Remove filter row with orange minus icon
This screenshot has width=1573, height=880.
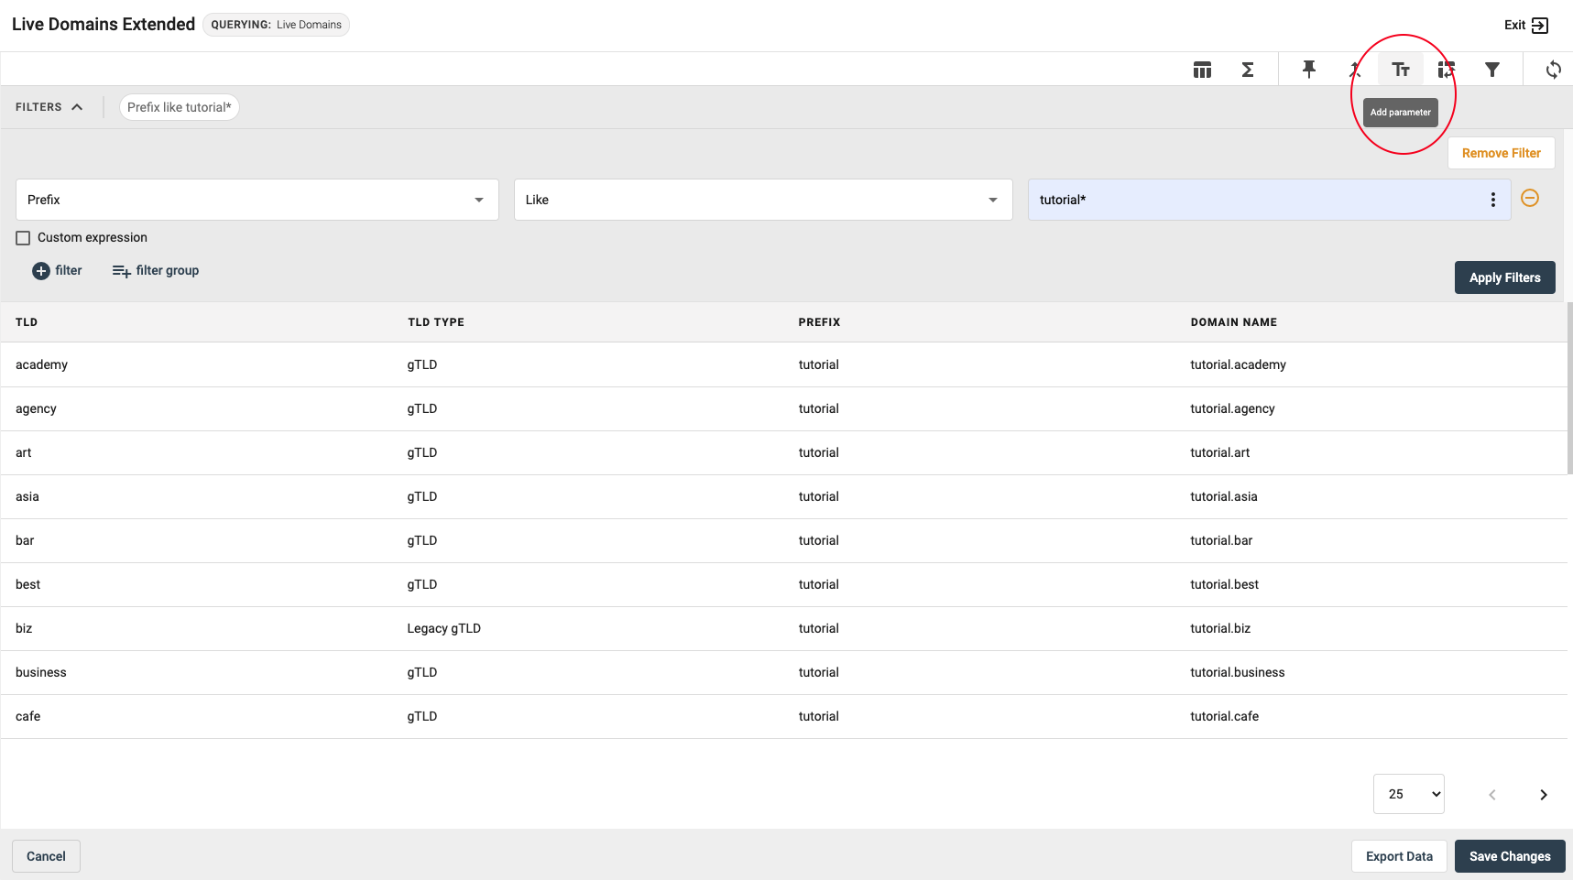[x=1529, y=199]
